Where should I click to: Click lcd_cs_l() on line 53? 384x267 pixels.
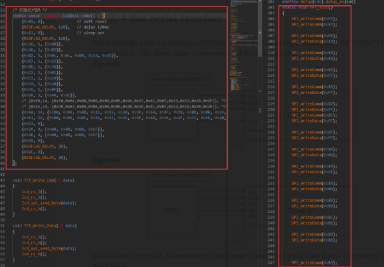[34, 237]
